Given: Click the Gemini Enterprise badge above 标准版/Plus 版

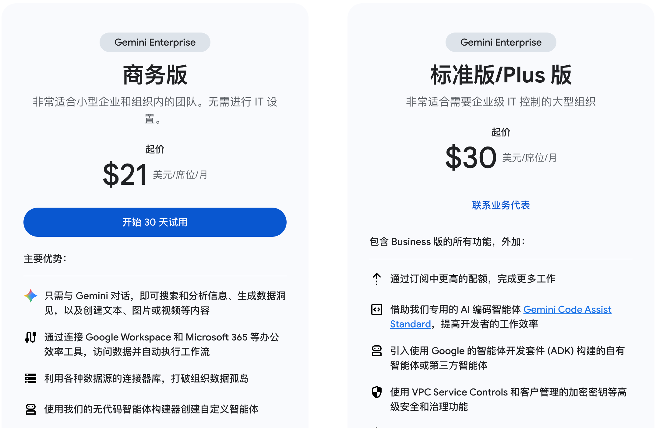Looking at the screenshot, I should [x=501, y=42].
